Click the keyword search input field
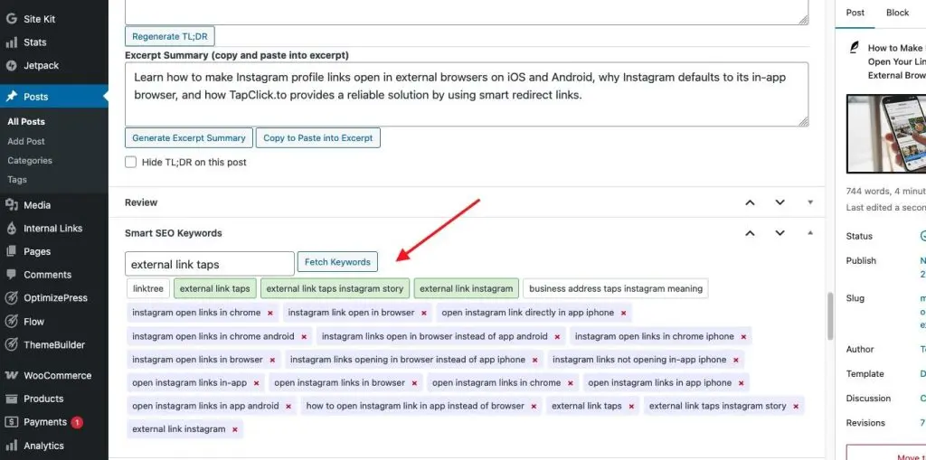 (210, 264)
